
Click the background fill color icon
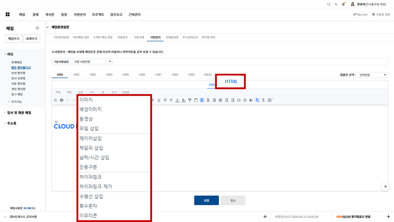183,100
